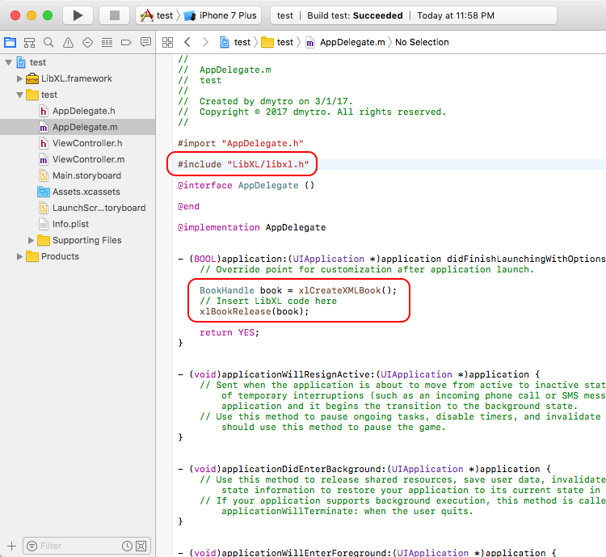Add new file with plus button

(x=11, y=546)
